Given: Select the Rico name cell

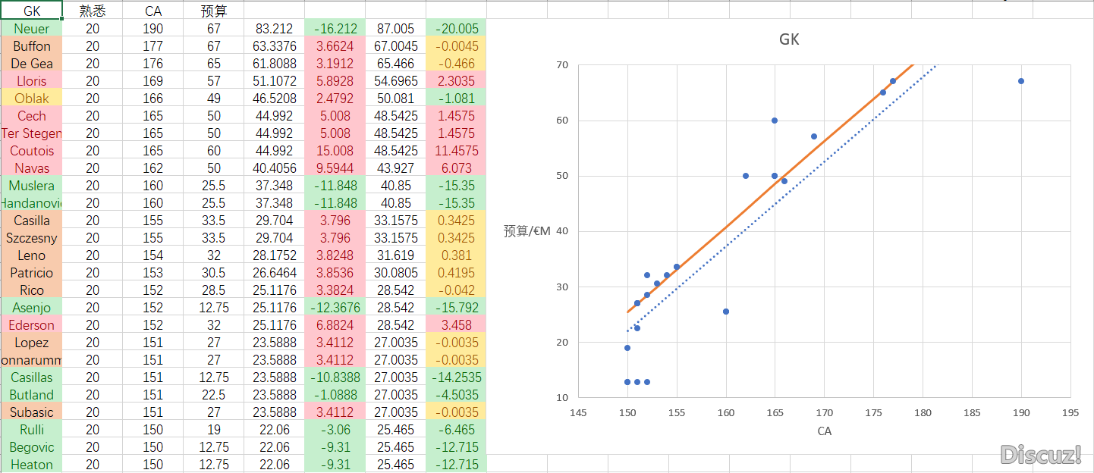Looking at the screenshot, I should [x=32, y=290].
